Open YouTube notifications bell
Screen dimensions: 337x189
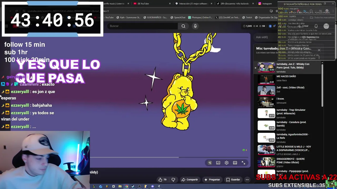(x=316, y=26)
